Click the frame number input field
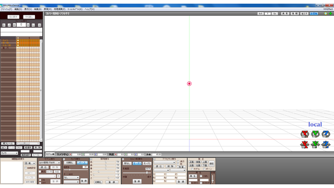 (x=21, y=25)
